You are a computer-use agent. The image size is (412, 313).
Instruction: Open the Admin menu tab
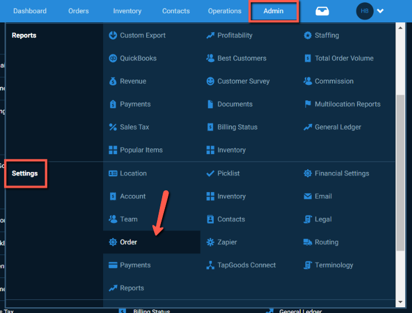coord(273,11)
